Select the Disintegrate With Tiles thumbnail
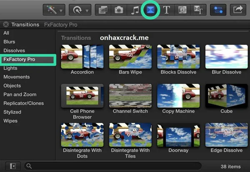The image size is (250, 172). point(130,135)
